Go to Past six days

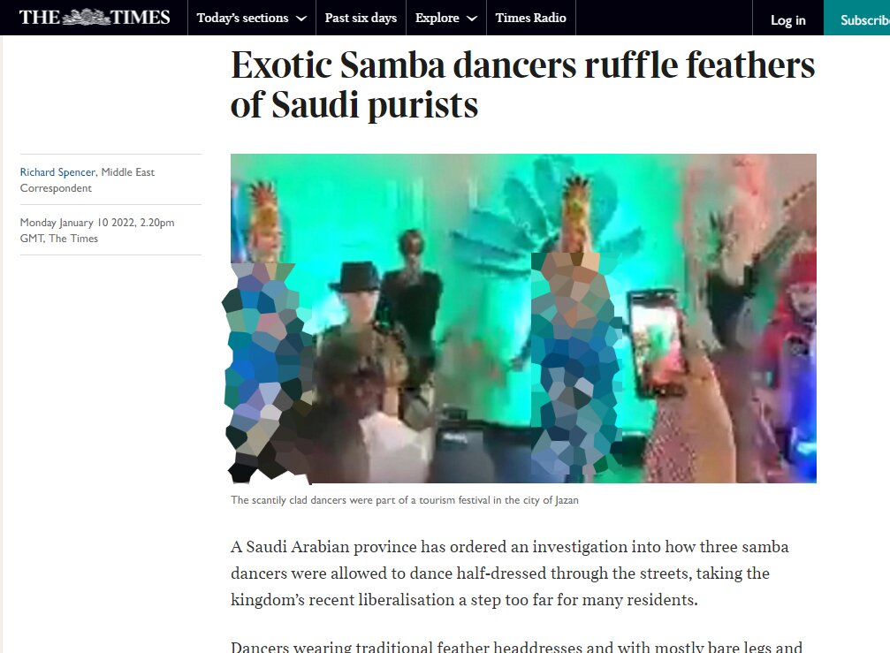tap(361, 18)
